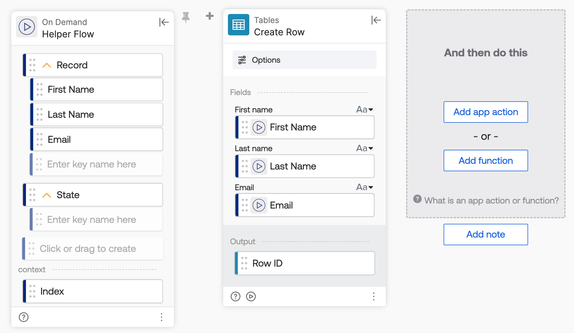574x333 pixels.
Task: Click State's Enter key name here field
Action: (x=96, y=220)
